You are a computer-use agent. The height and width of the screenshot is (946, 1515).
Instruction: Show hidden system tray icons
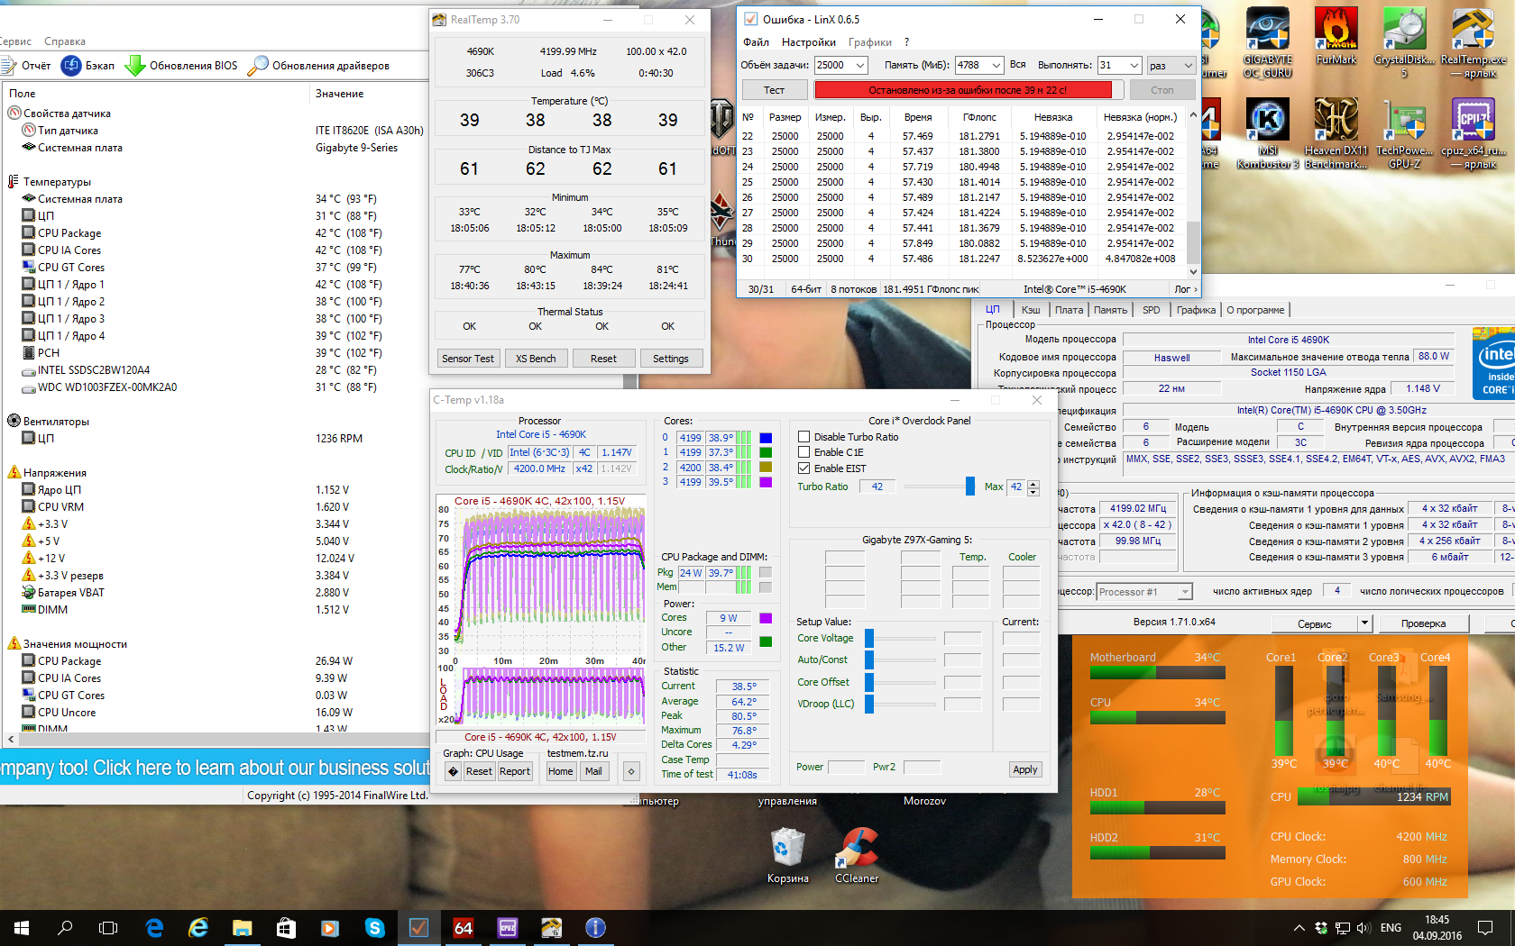[1299, 928]
